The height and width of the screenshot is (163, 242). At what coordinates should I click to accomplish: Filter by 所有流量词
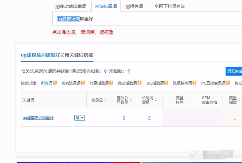71,83
